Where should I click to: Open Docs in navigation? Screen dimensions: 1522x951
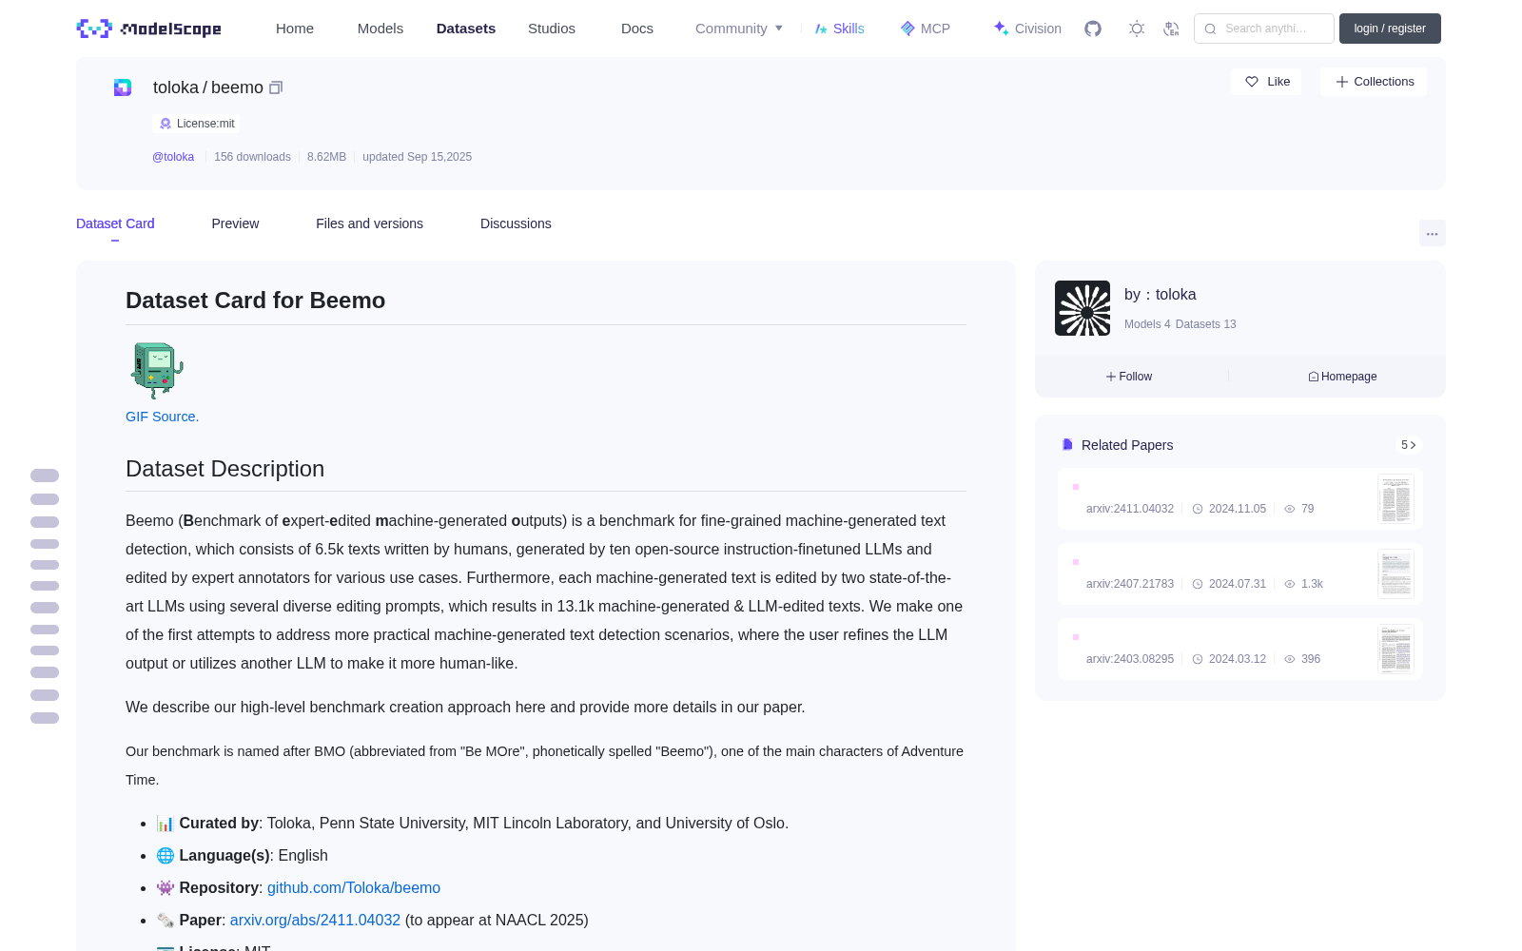click(637, 29)
